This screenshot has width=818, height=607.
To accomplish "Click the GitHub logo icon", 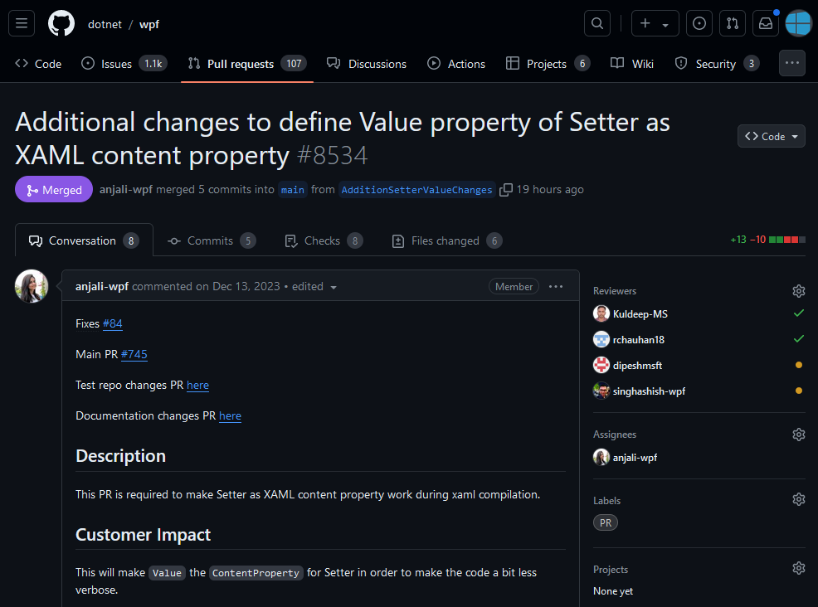I will pyautogui.click(x=61, y=24).
